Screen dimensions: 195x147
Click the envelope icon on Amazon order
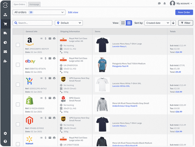(x=50, y=38)
